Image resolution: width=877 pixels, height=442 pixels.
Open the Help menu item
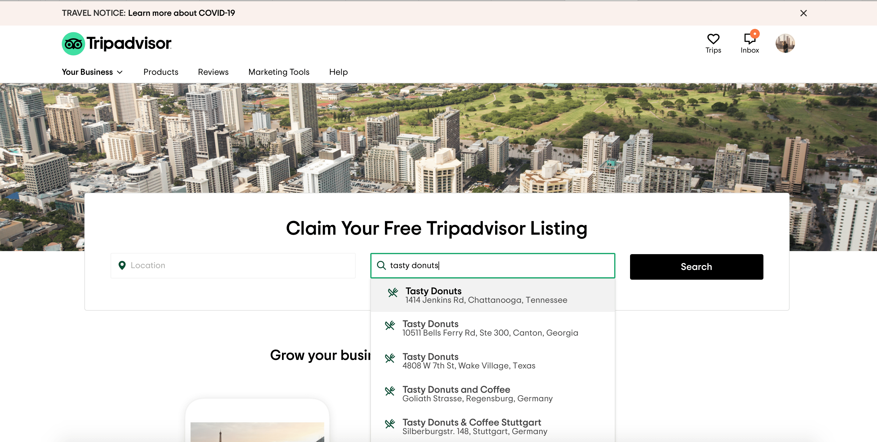(338, 72)
